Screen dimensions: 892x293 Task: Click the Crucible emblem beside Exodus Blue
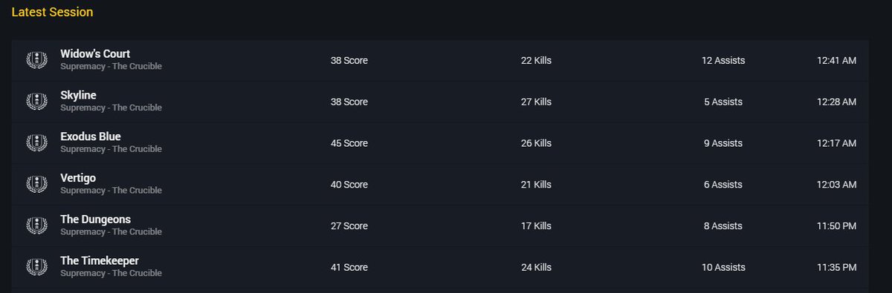click(36, 143)
